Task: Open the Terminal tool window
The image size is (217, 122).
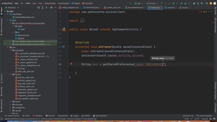Action: point(50,116)
